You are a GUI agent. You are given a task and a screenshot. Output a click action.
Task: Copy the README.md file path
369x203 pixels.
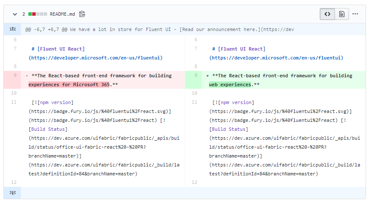tap(82, 14)
